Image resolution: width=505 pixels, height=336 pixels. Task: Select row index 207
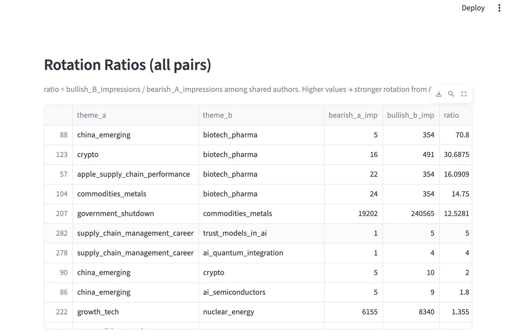pos(58,213)
